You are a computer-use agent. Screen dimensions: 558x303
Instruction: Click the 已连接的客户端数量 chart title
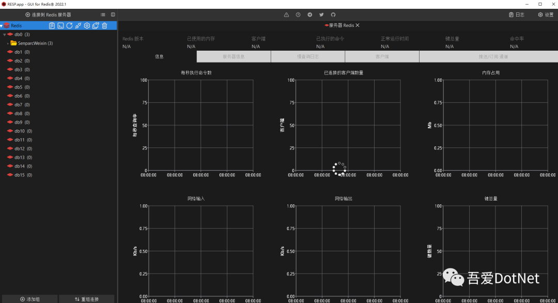click(344, 72)
